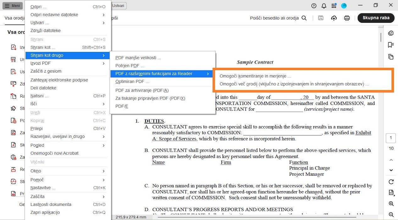Open the apps grid icon
The height and width of the screenshot is (220, 398).
coord(334,5)
